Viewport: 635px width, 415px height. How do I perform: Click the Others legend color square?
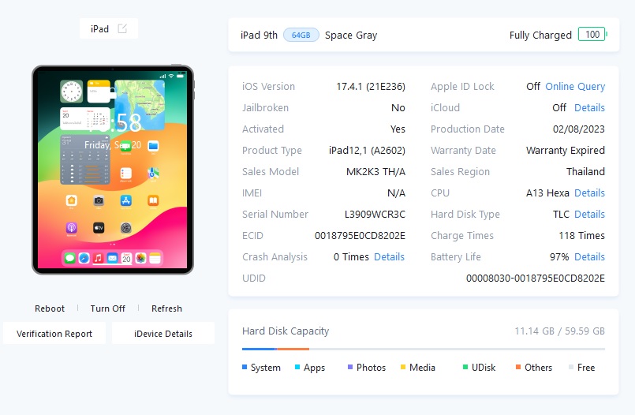coord(518,367)
